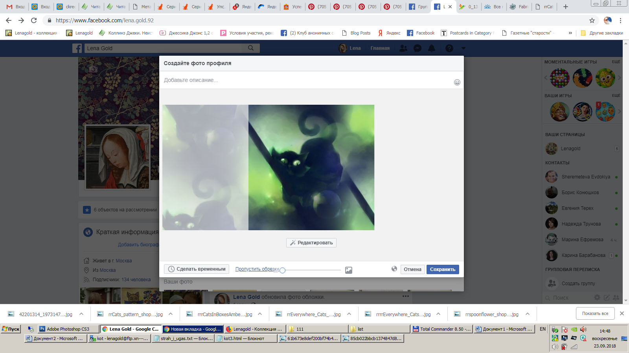The width and height of the screenshot is (629, 353).
Task: Click the zoom slider handle in the dialog
Action: pyautogui.click(x=282, y=270)
